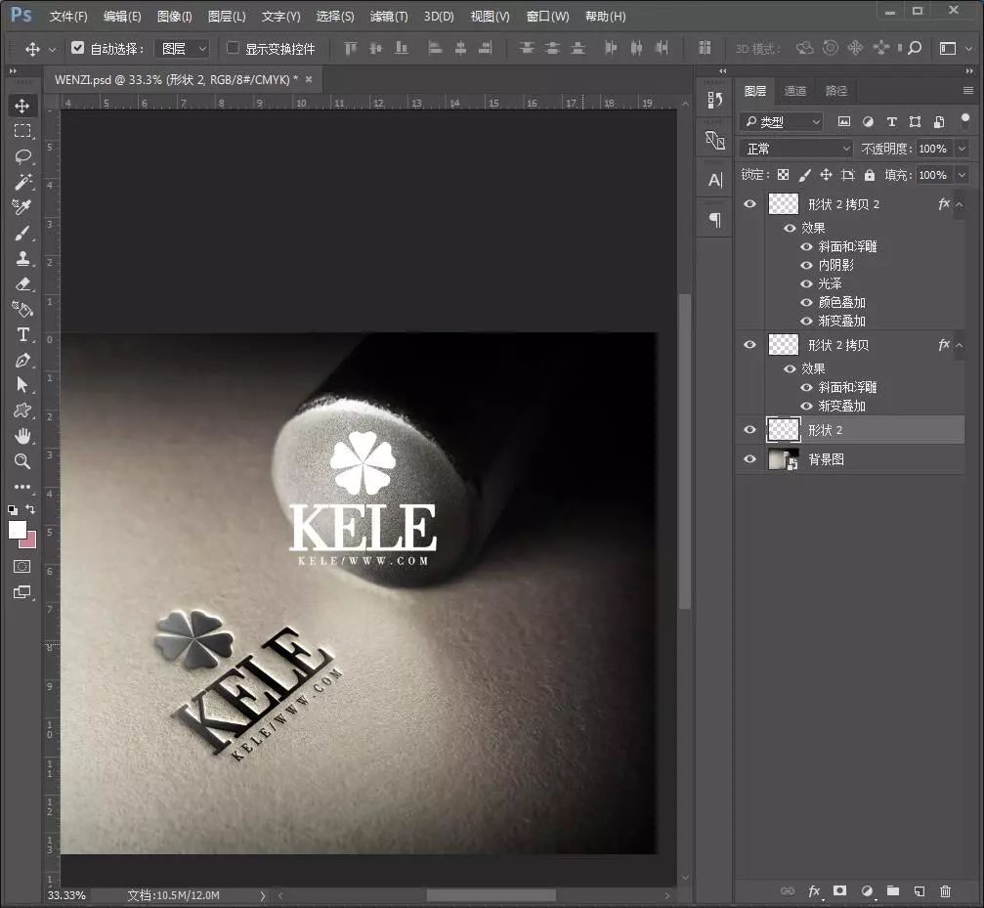Click the white foreground color swatch
Screen dimensions: 984x908
click(17, 529)
